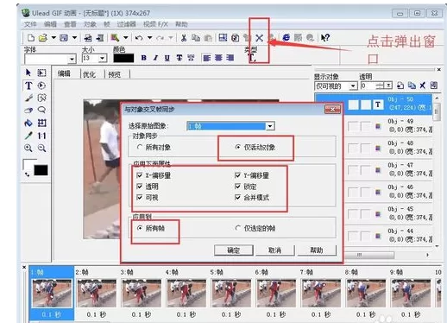The height and width of the screenshot is (323, 447).
Task: Align text left in text toolbar
Action: tap(206, 58)
